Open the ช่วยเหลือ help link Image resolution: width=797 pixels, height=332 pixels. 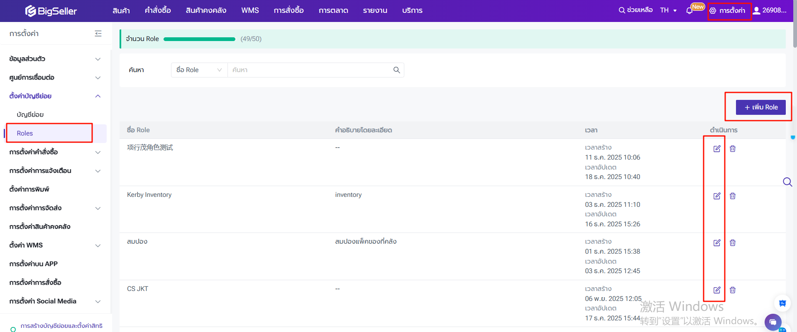click(x=636, y=10)
